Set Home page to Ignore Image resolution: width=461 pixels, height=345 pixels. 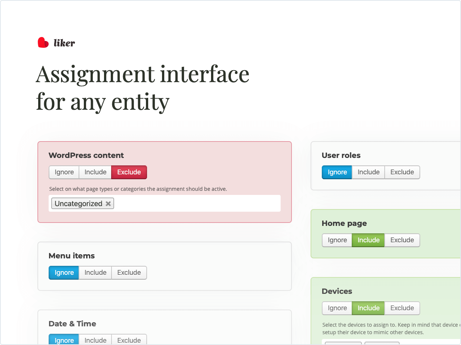(336, 240)
